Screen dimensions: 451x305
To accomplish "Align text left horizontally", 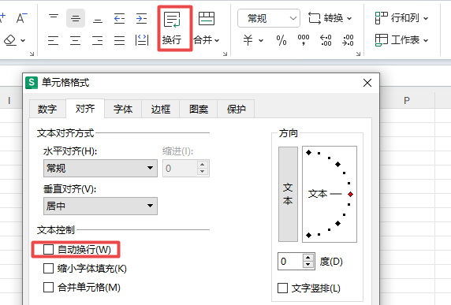I will tap(54, 40).
